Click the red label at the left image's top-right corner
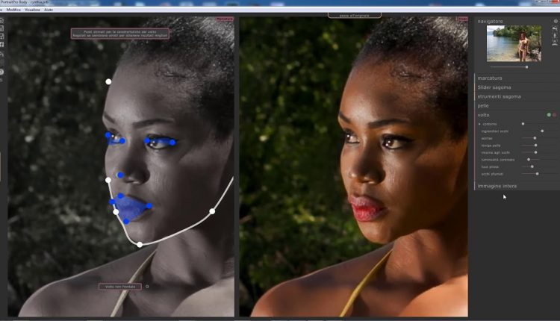The width and height of the screenshot is (560, 321). [x=225, y=19]
